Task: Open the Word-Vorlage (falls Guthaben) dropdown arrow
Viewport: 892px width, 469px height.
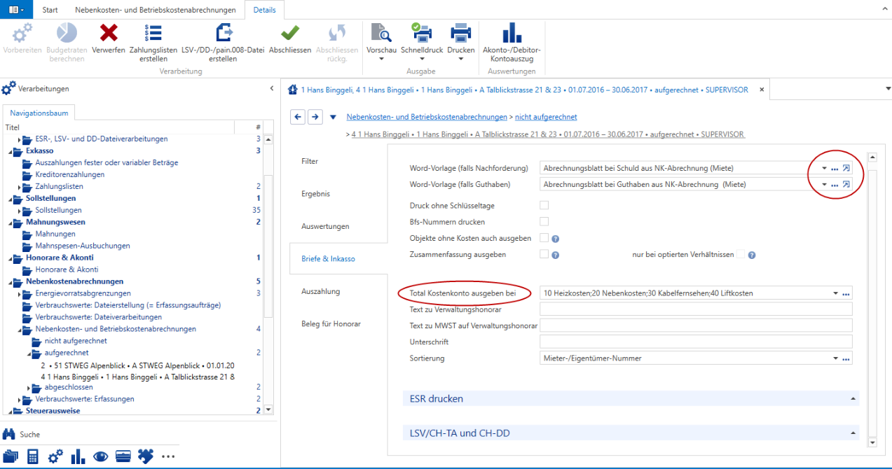Action: (824, 184)
